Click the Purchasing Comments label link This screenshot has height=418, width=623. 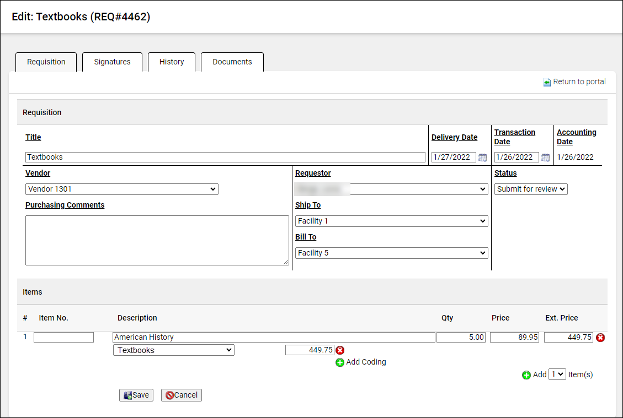point(65,205)
